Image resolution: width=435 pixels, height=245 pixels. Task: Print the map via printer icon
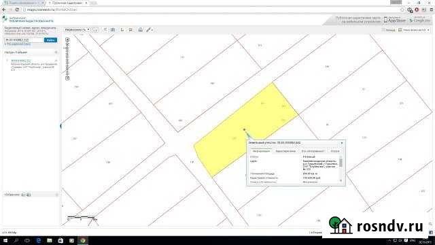(x=141, y=30)
